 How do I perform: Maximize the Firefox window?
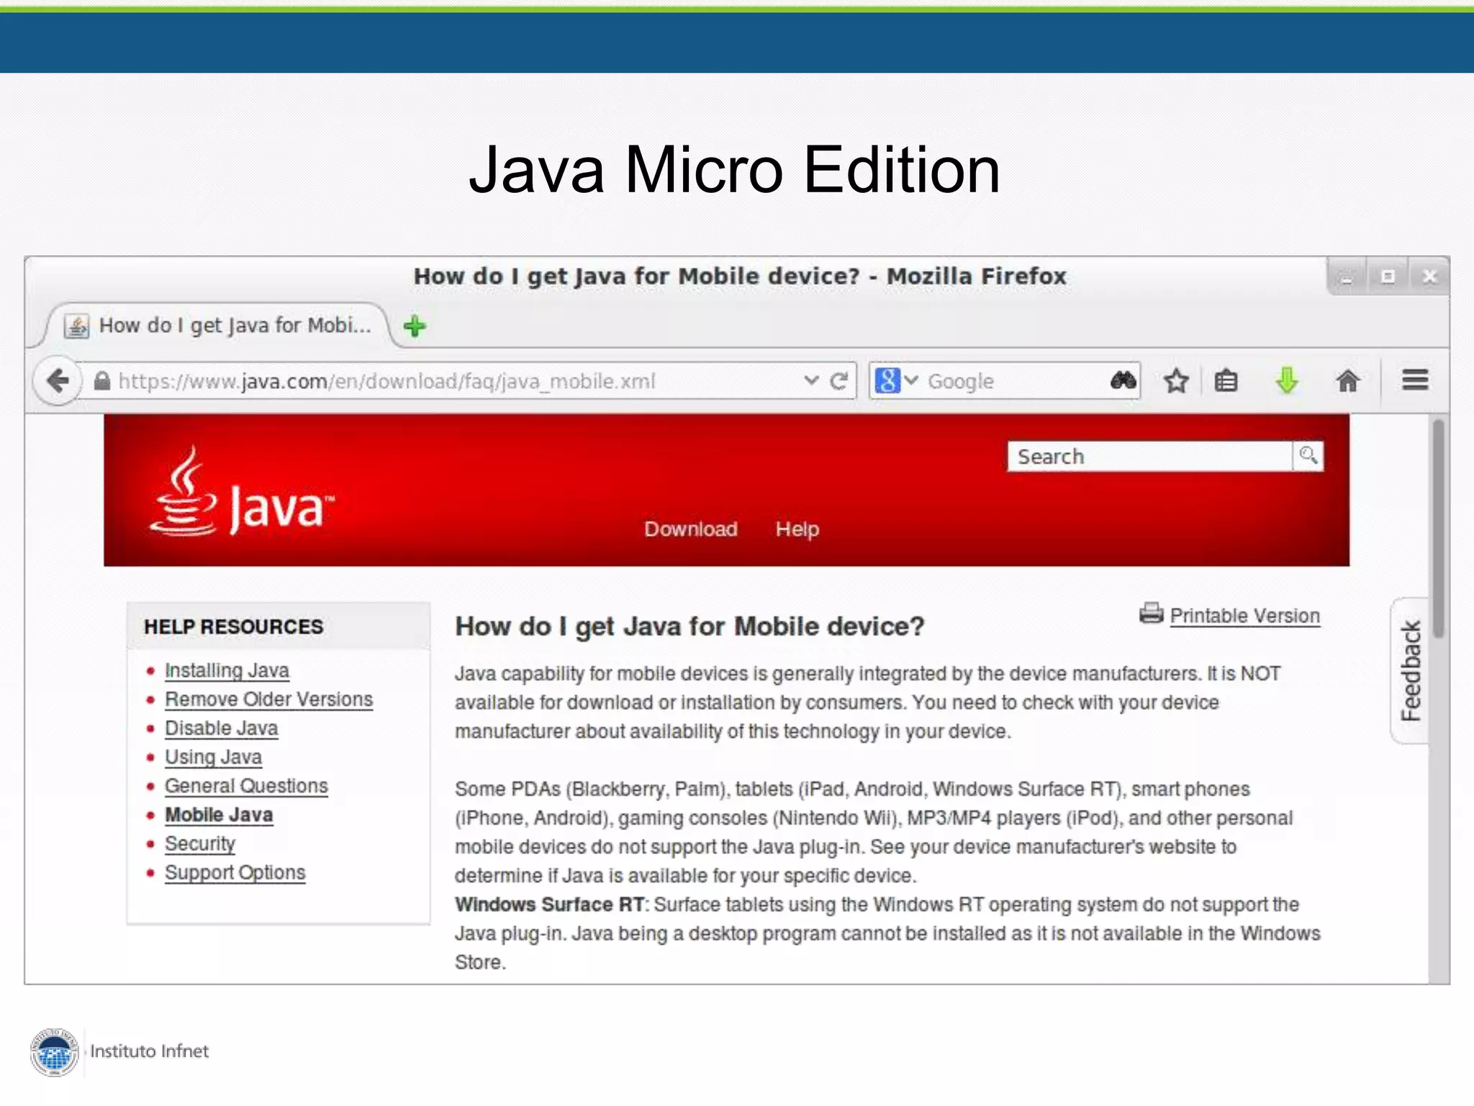coord(1388,277)
